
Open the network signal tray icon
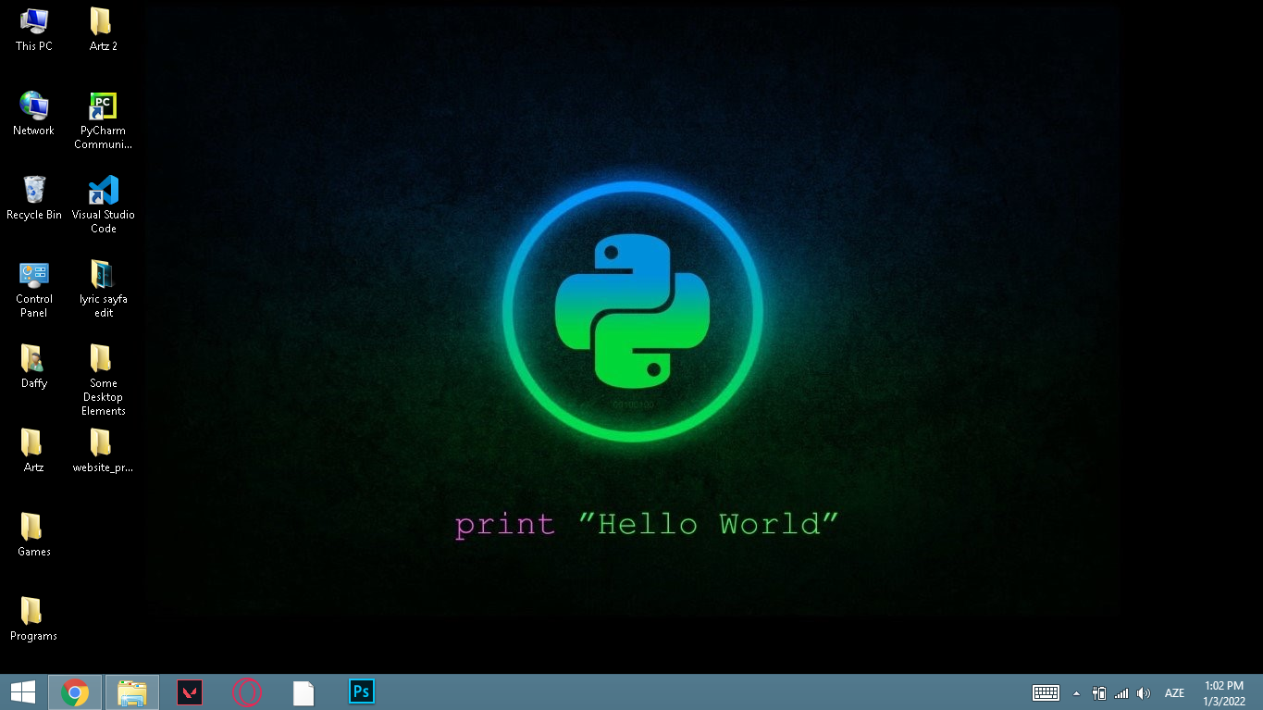point(1121,692)
